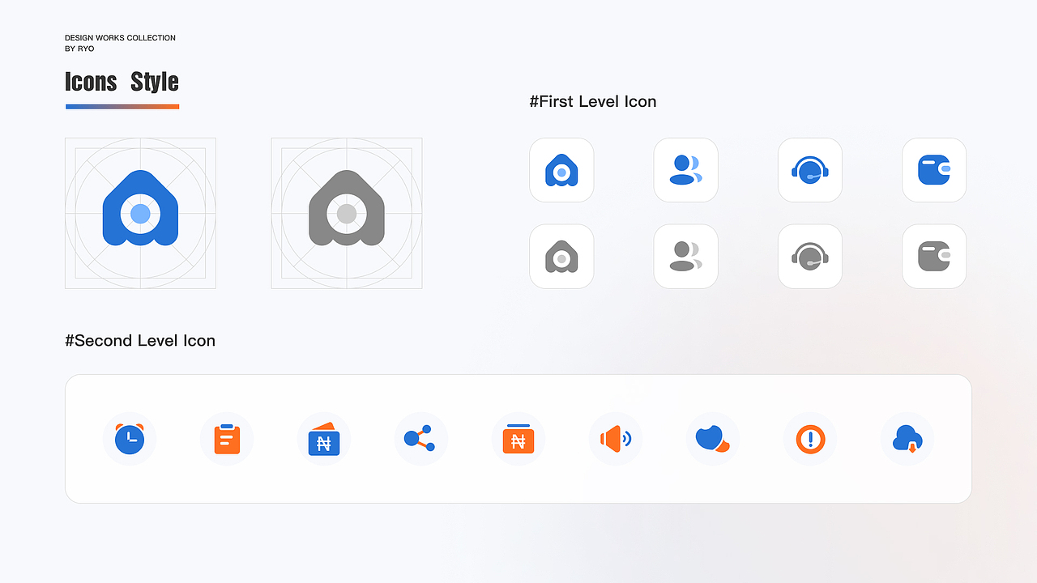Open the orange naira bill icon

pyautogui.click(x=518, y=439)
